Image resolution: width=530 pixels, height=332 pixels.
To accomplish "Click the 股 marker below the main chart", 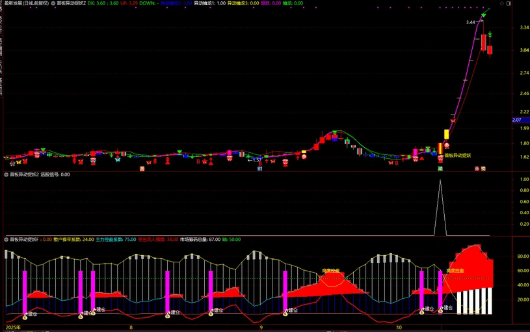I will click(142, 169).
